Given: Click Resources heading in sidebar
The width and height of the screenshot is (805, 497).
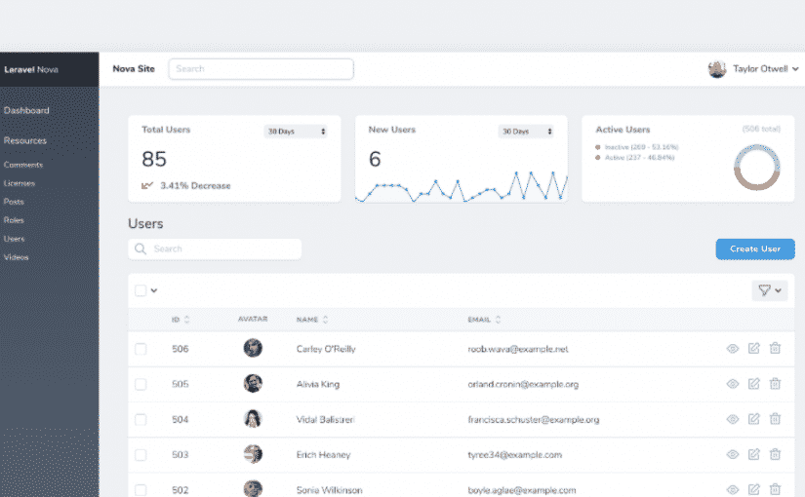Looking at the screenshot, I should pos(25,140).
